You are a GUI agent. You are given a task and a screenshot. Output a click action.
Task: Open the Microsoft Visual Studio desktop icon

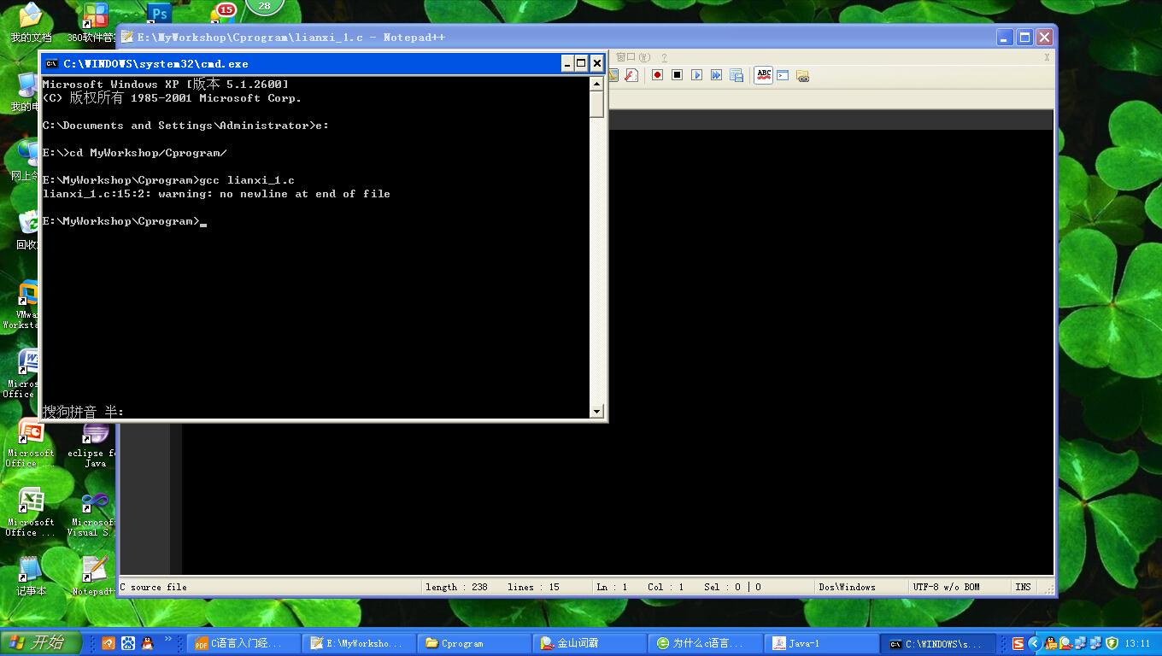tap(92, 514)
